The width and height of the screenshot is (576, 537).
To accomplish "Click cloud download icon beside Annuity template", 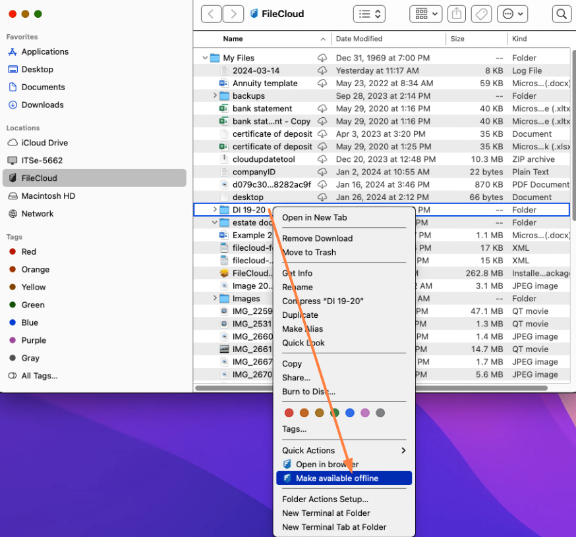I will (x=322, y=84).
